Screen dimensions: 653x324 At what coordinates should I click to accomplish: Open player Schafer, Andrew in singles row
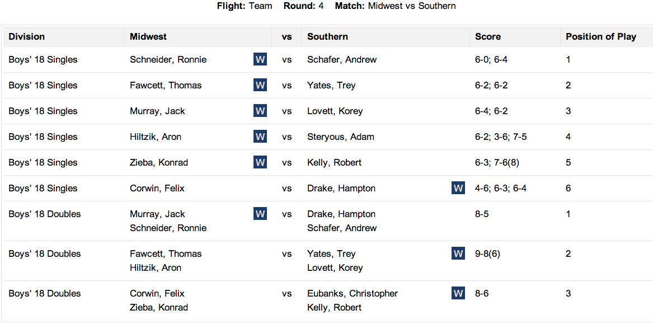342,59
